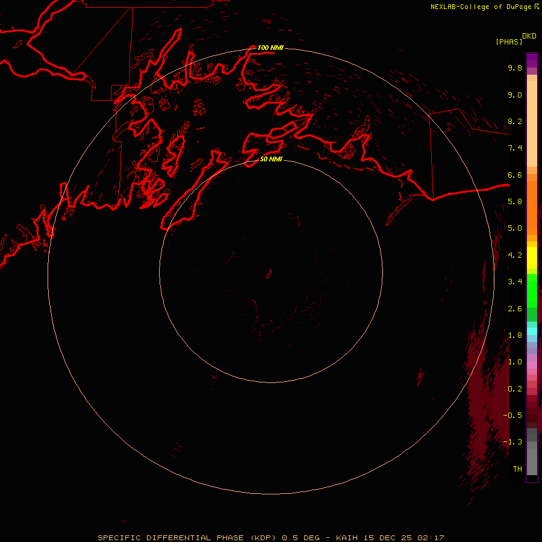Pick the cyan color bar segment
542x542 pixels.
(532, 331)
